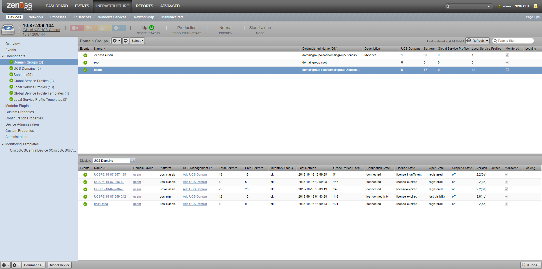Click the refresh circular arrow icon
Image resolution: width=542 pixels, height=269 pixels.
coord(469,40)
